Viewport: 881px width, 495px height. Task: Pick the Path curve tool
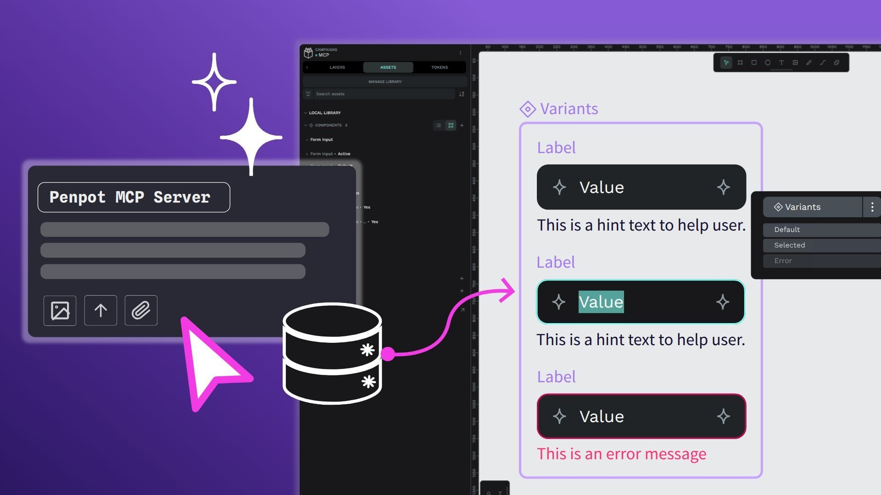823,63
